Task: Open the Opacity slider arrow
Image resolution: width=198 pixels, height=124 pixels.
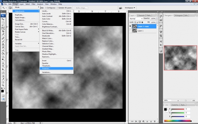Action: click(157, 18)
